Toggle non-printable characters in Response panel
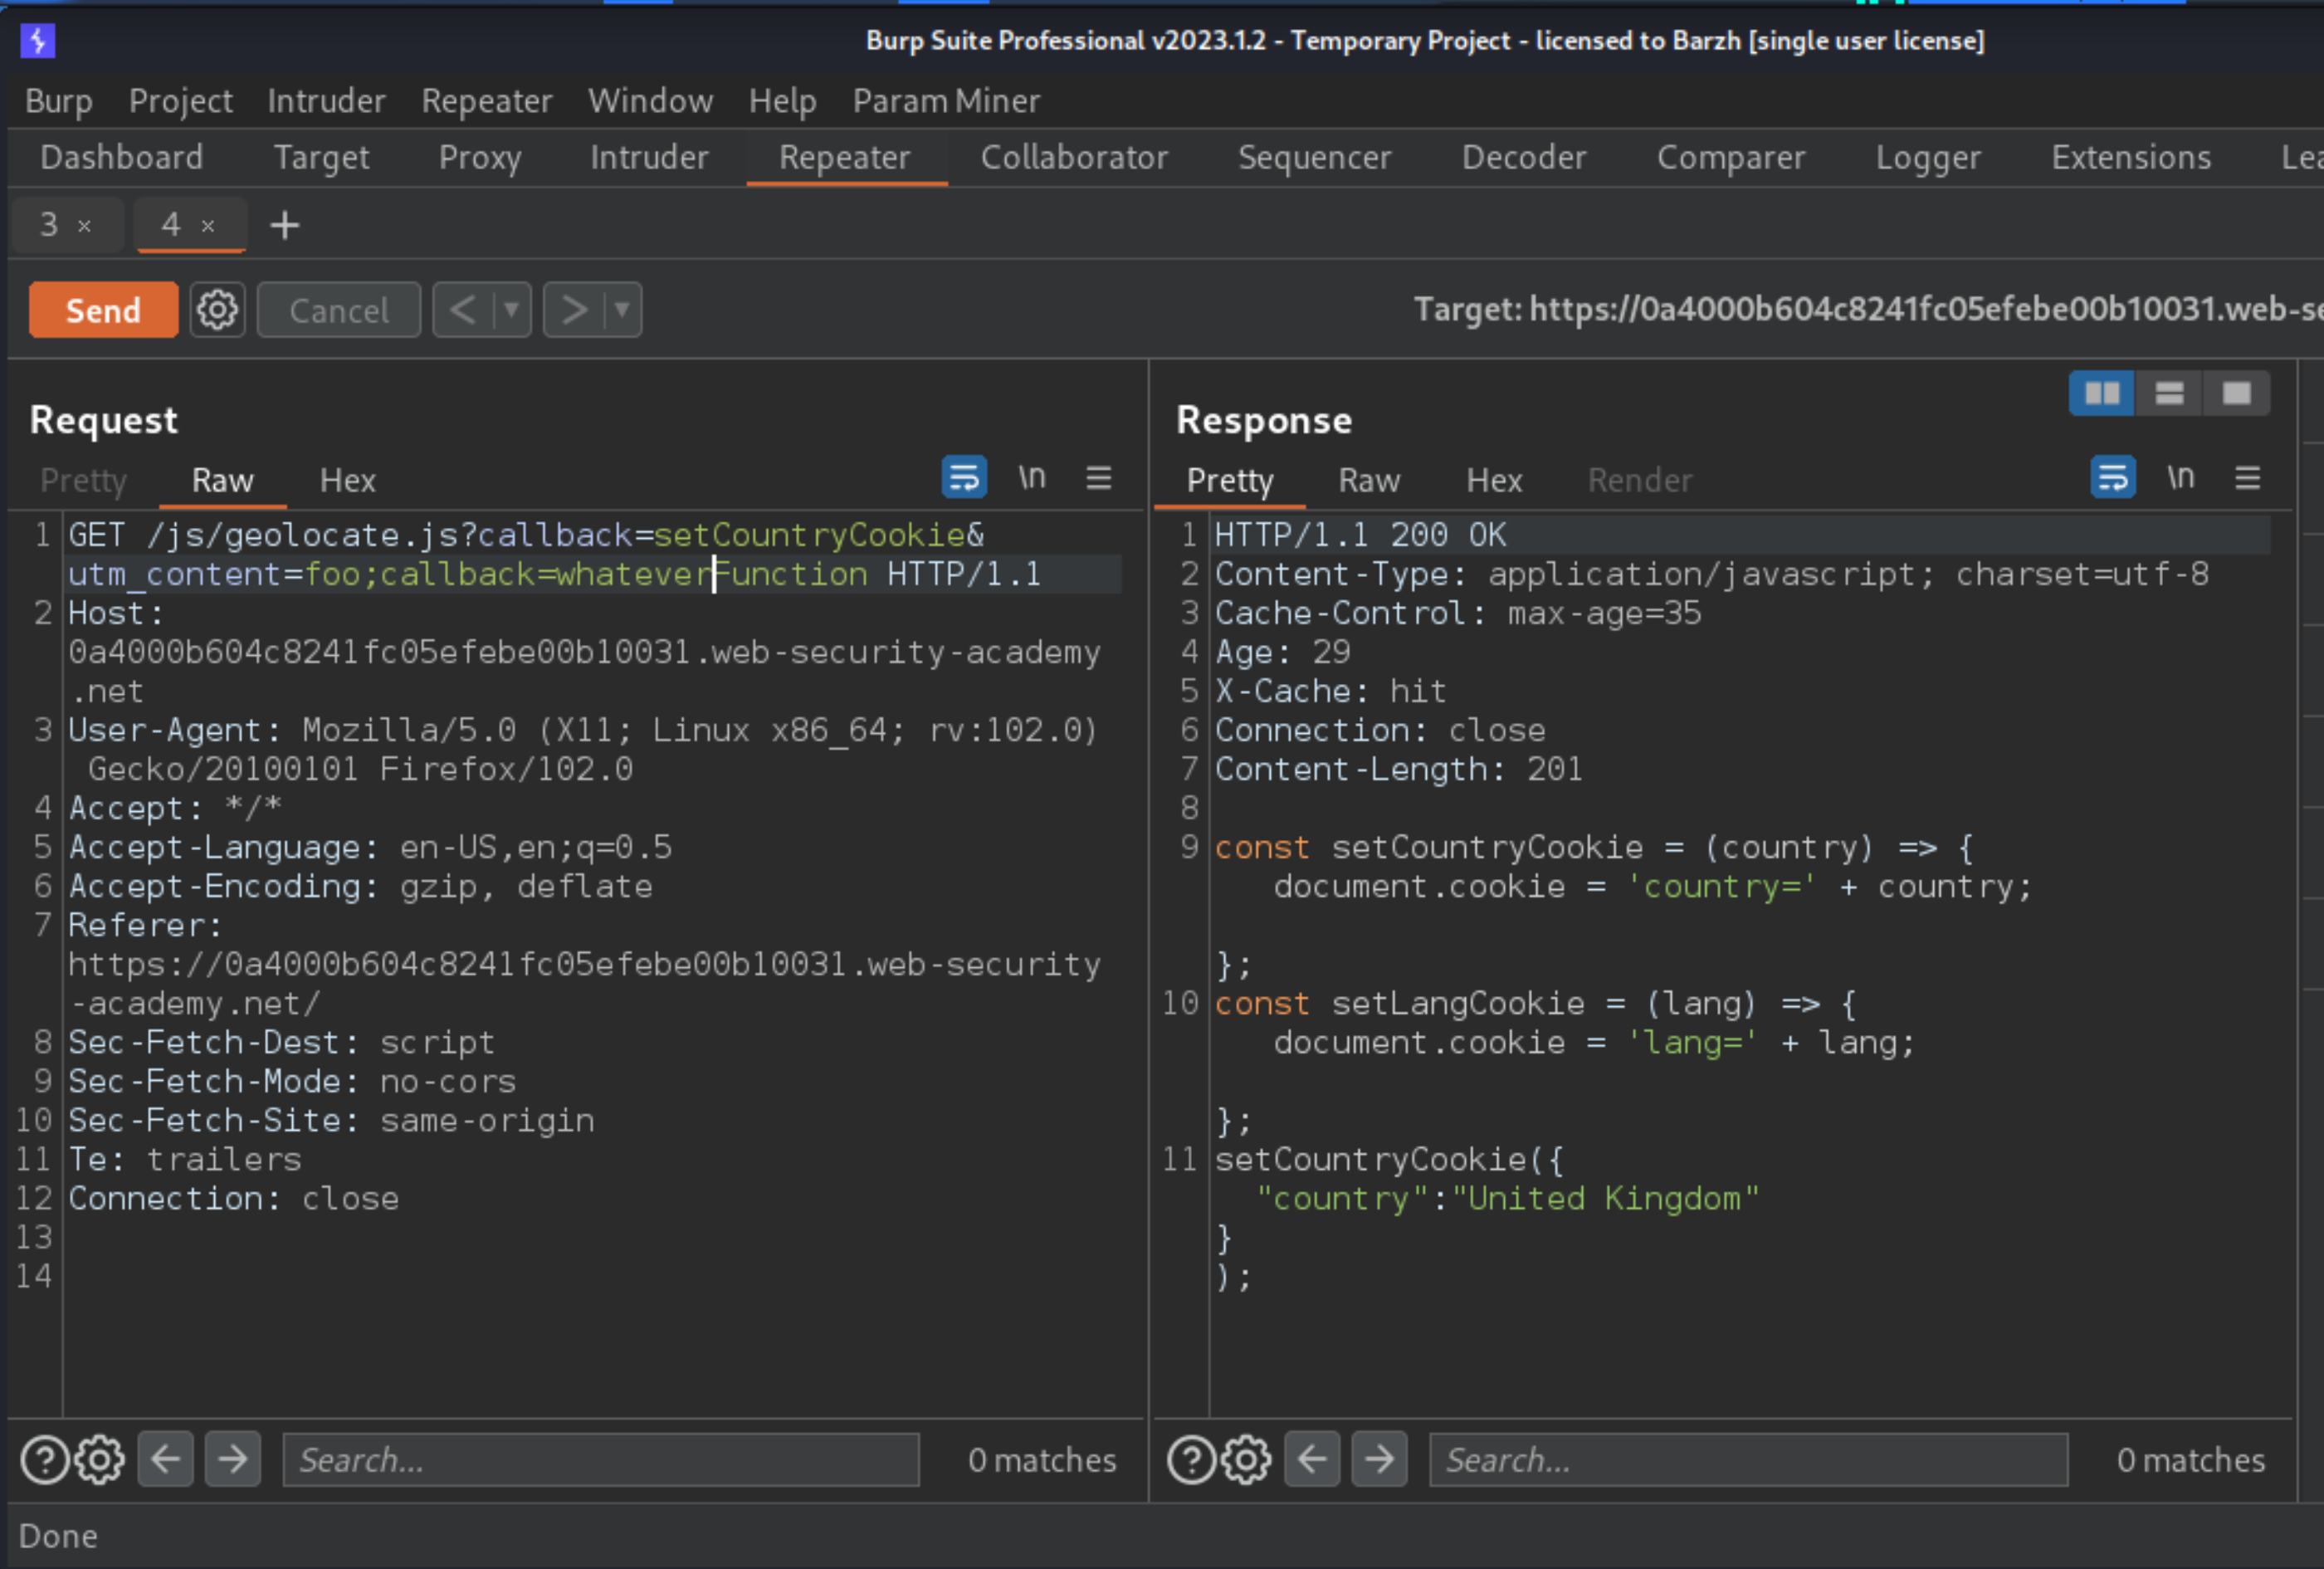This screenshot has width=2324, height=1569. coord(2181,477)
